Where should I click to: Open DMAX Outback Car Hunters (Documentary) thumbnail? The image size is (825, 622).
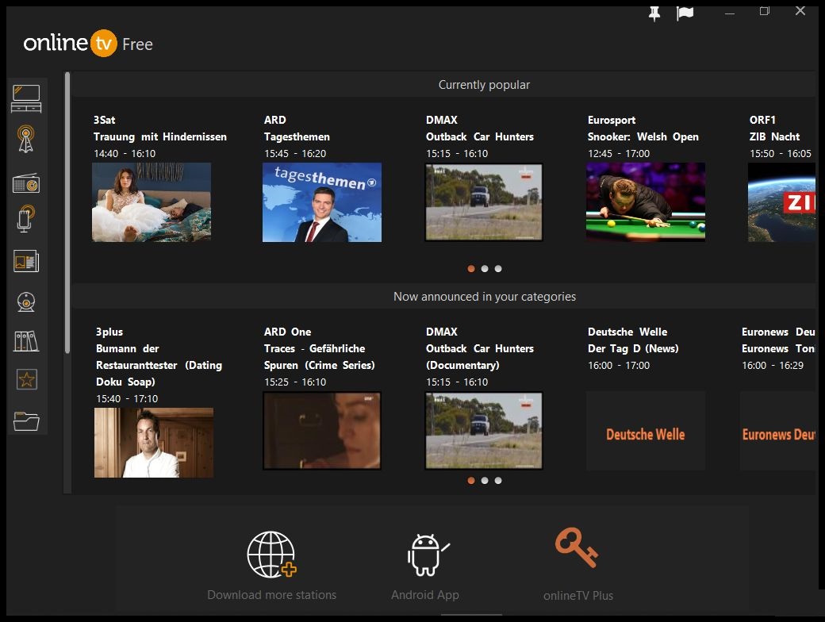coord(484,431)
